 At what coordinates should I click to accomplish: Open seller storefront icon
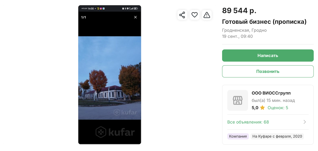(x=238, y=100)
